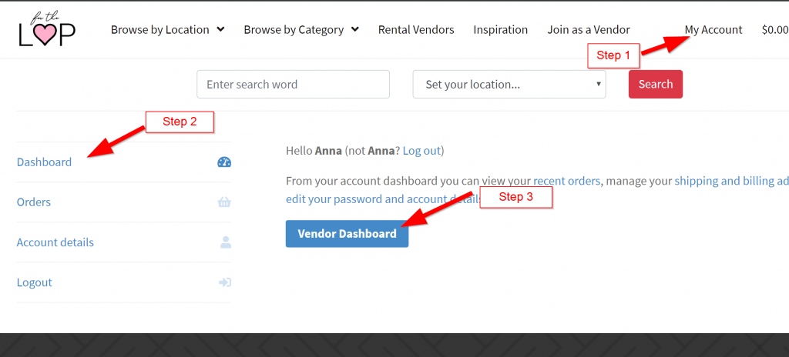Image resolution: width=789 pixels, height=357 pixels.
Task: Expand Browse by Category menu
Action: pyautogui.click(x=301, y=30)
